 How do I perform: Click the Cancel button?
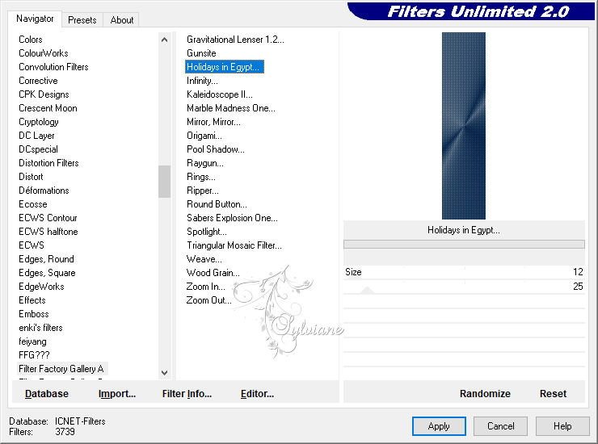500,426
